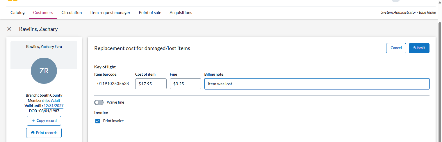The width and height of the screenshot is (442, 142).
Task: Click the printer icon on Print records
Action: 33,133
